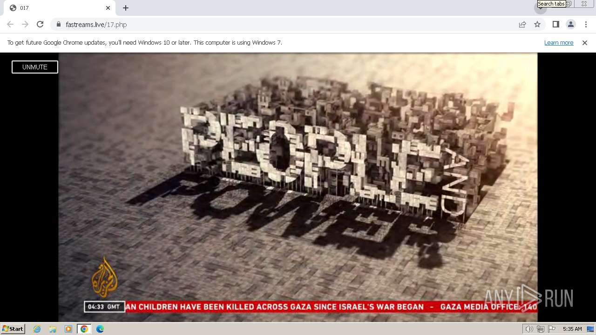The width and height of the screenshot is (596, 335).
Task: Unmute the video stream
Action: [35, 67]
